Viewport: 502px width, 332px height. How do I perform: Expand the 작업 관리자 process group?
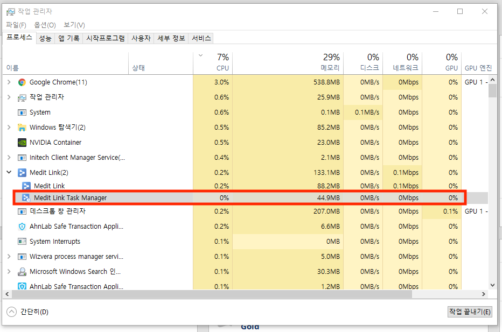click(9, 97)
